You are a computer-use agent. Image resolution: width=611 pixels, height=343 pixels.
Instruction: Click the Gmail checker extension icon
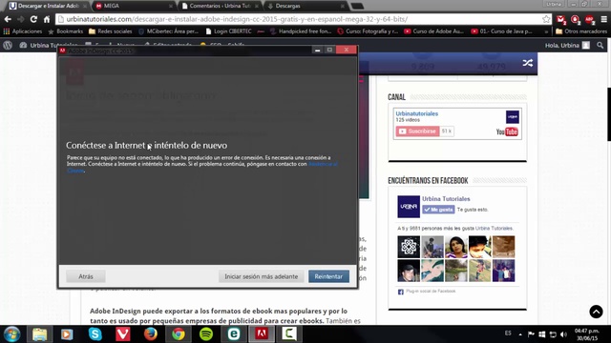561,19
